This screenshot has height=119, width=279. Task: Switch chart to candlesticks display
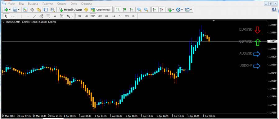(x=124, y=10)
